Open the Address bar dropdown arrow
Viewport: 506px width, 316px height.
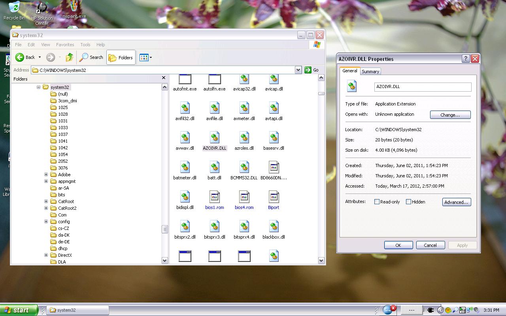pos(298,70)
